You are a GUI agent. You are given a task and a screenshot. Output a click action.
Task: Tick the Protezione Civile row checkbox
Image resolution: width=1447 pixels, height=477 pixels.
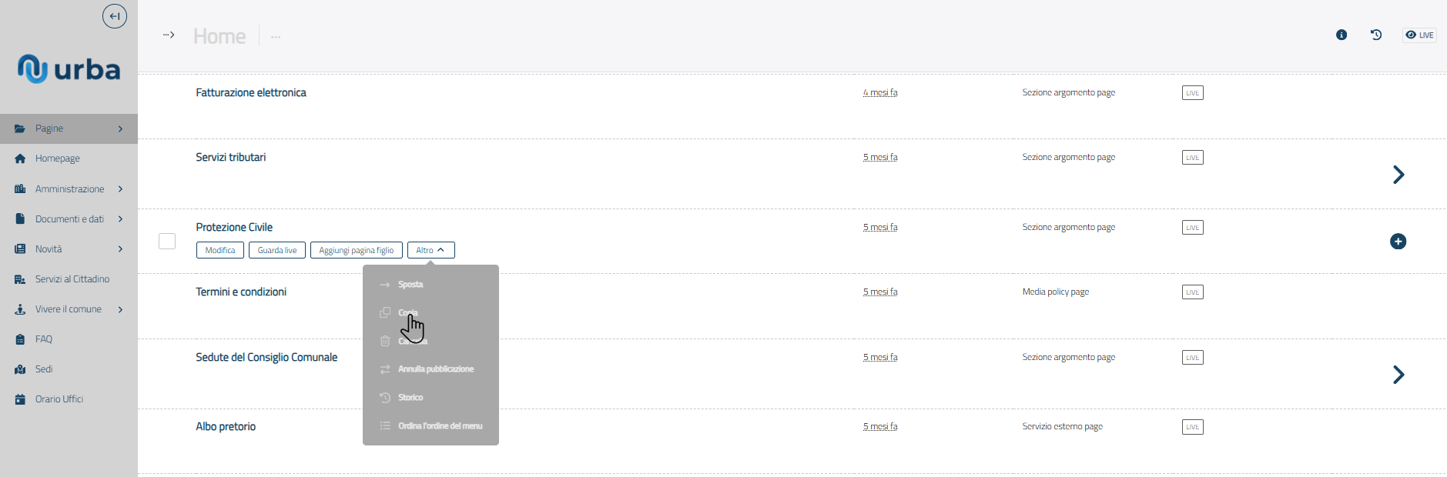tap(167, 242)
